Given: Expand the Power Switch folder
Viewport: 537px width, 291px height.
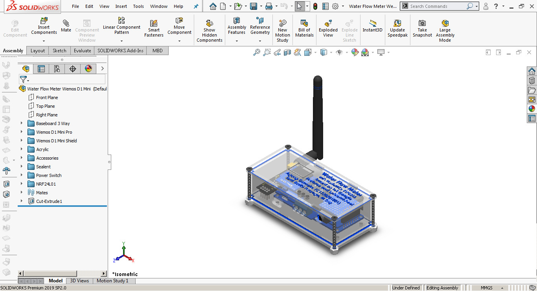Looking at the screenshot, I should (x=22, y=175).
